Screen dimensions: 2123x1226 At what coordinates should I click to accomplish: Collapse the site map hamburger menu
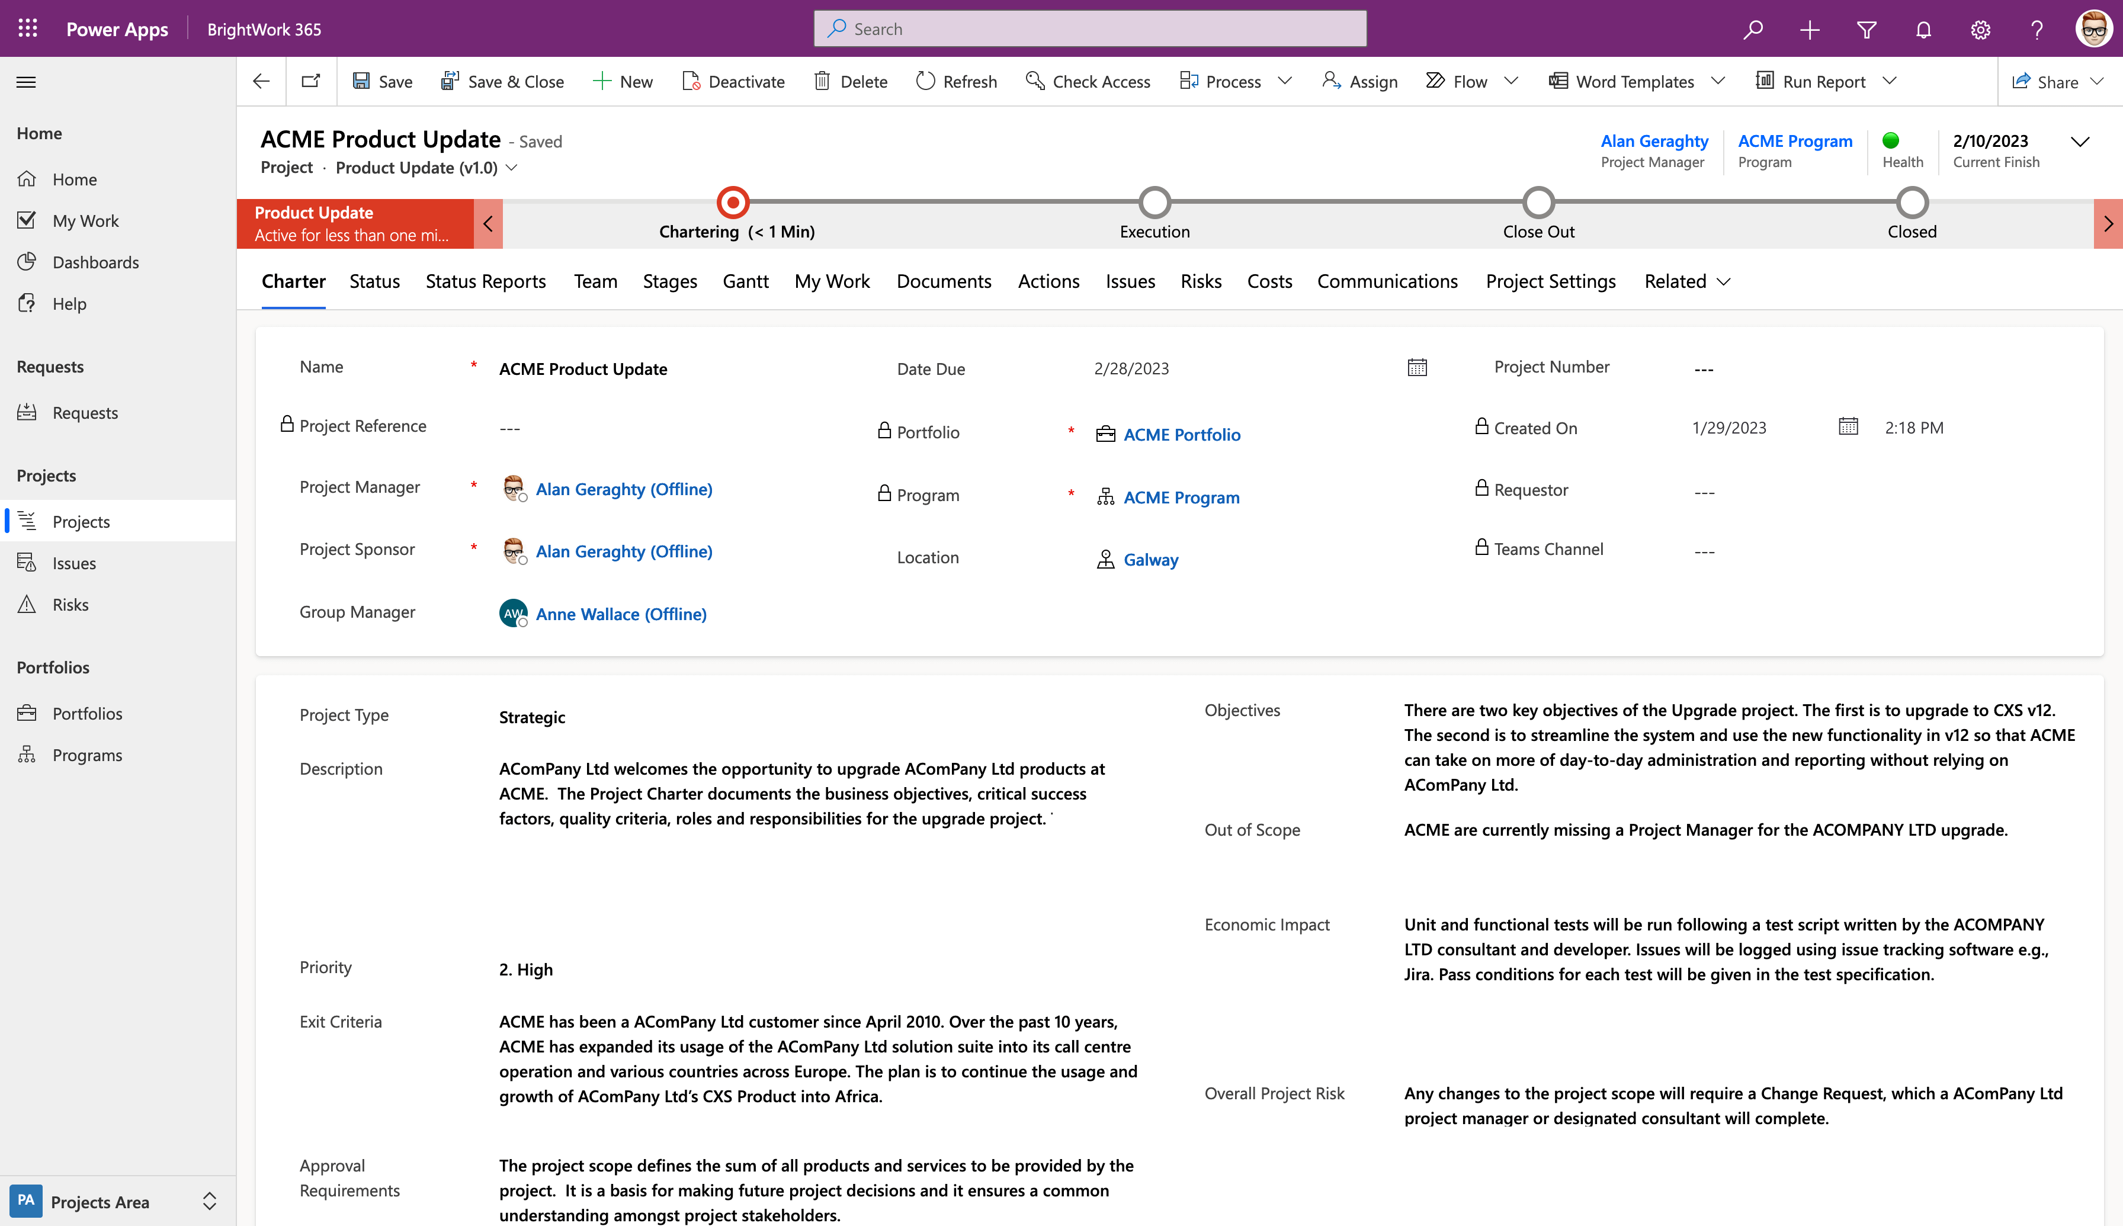[26, 82]
